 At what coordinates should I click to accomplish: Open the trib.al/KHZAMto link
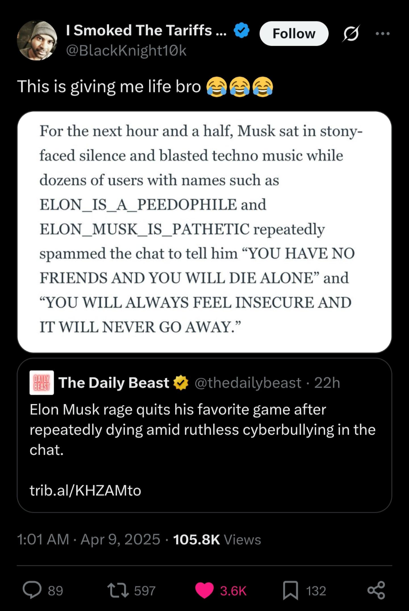tap(85, 490)
